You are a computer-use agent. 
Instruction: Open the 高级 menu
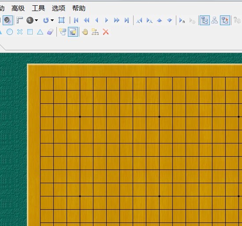18,8
